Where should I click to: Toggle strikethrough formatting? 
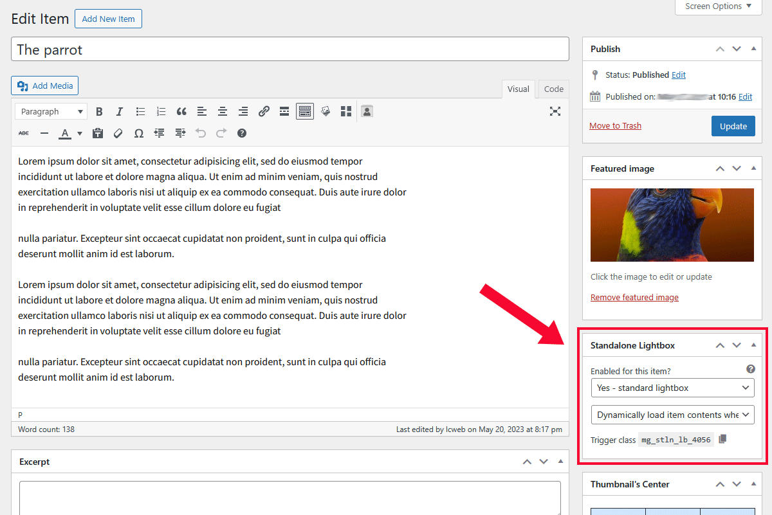24,133
